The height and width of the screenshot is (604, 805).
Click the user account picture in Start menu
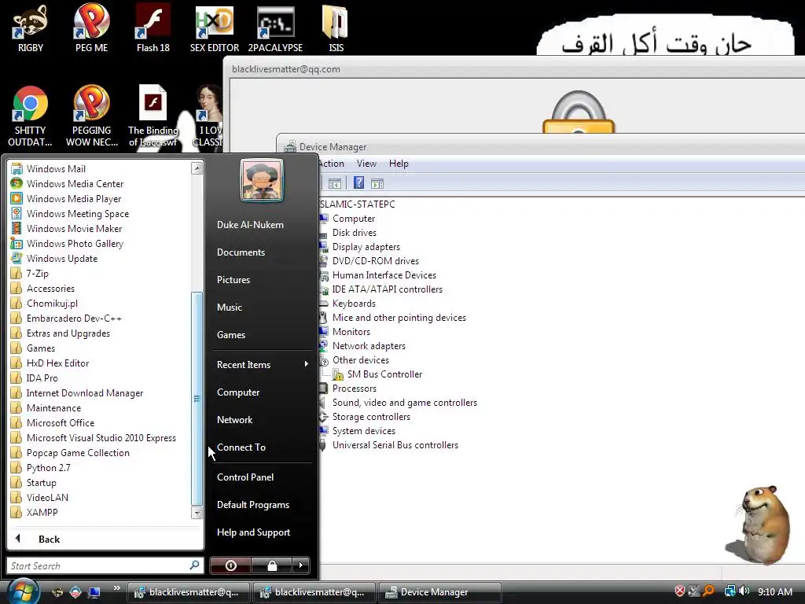[x=262, y=180]
